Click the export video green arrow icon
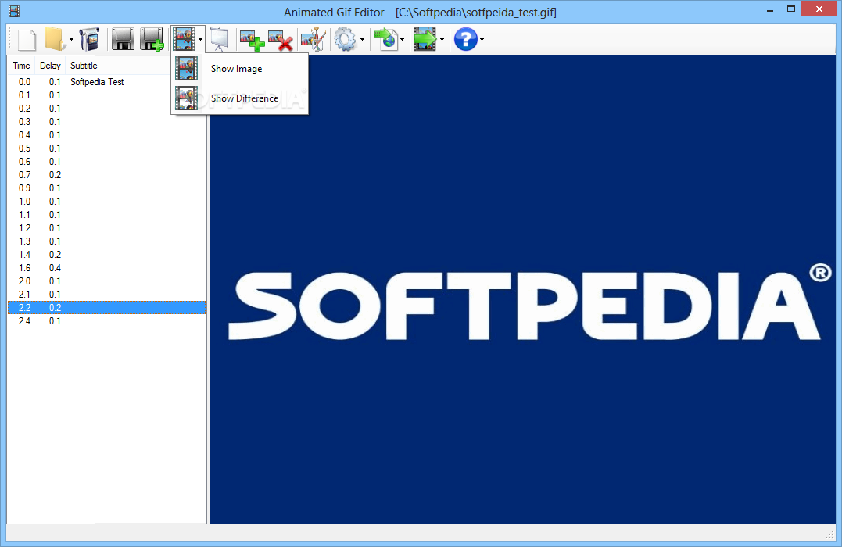Screen dimensions: 842x547 pyautogui.click(x=425, y=39)
